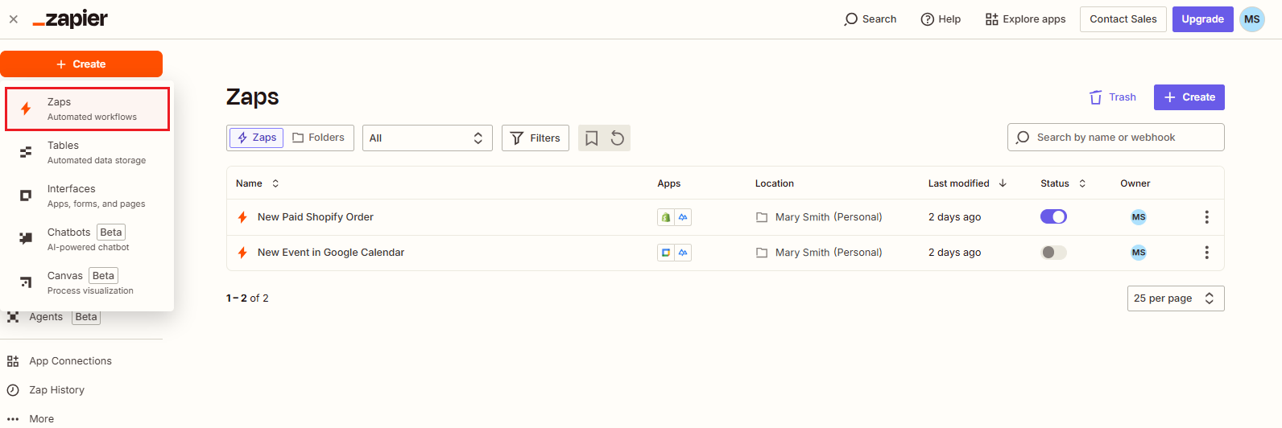Click the Zapier logo
Image resolution: width=1282 pixels, height=428 pixels.
pos(70,19)
